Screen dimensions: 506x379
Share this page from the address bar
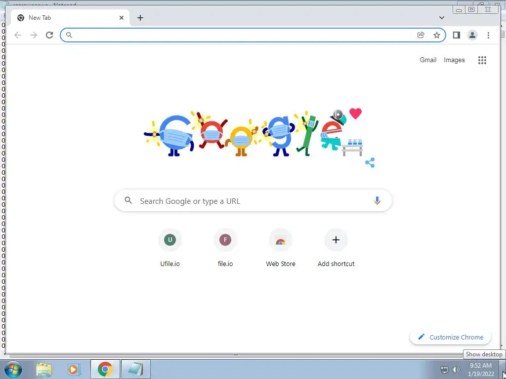pyautogui.click(x=421, y=35)
